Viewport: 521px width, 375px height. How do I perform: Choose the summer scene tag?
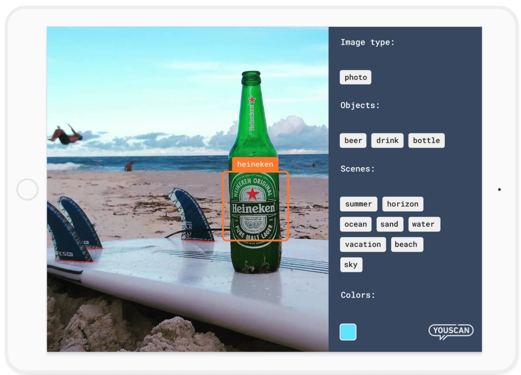359,204
